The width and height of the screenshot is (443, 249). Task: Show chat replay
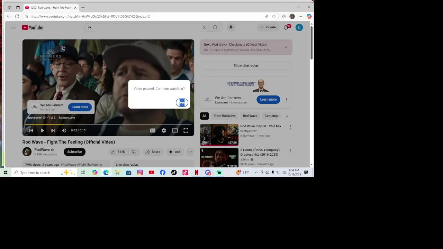(x=246, y=65)
